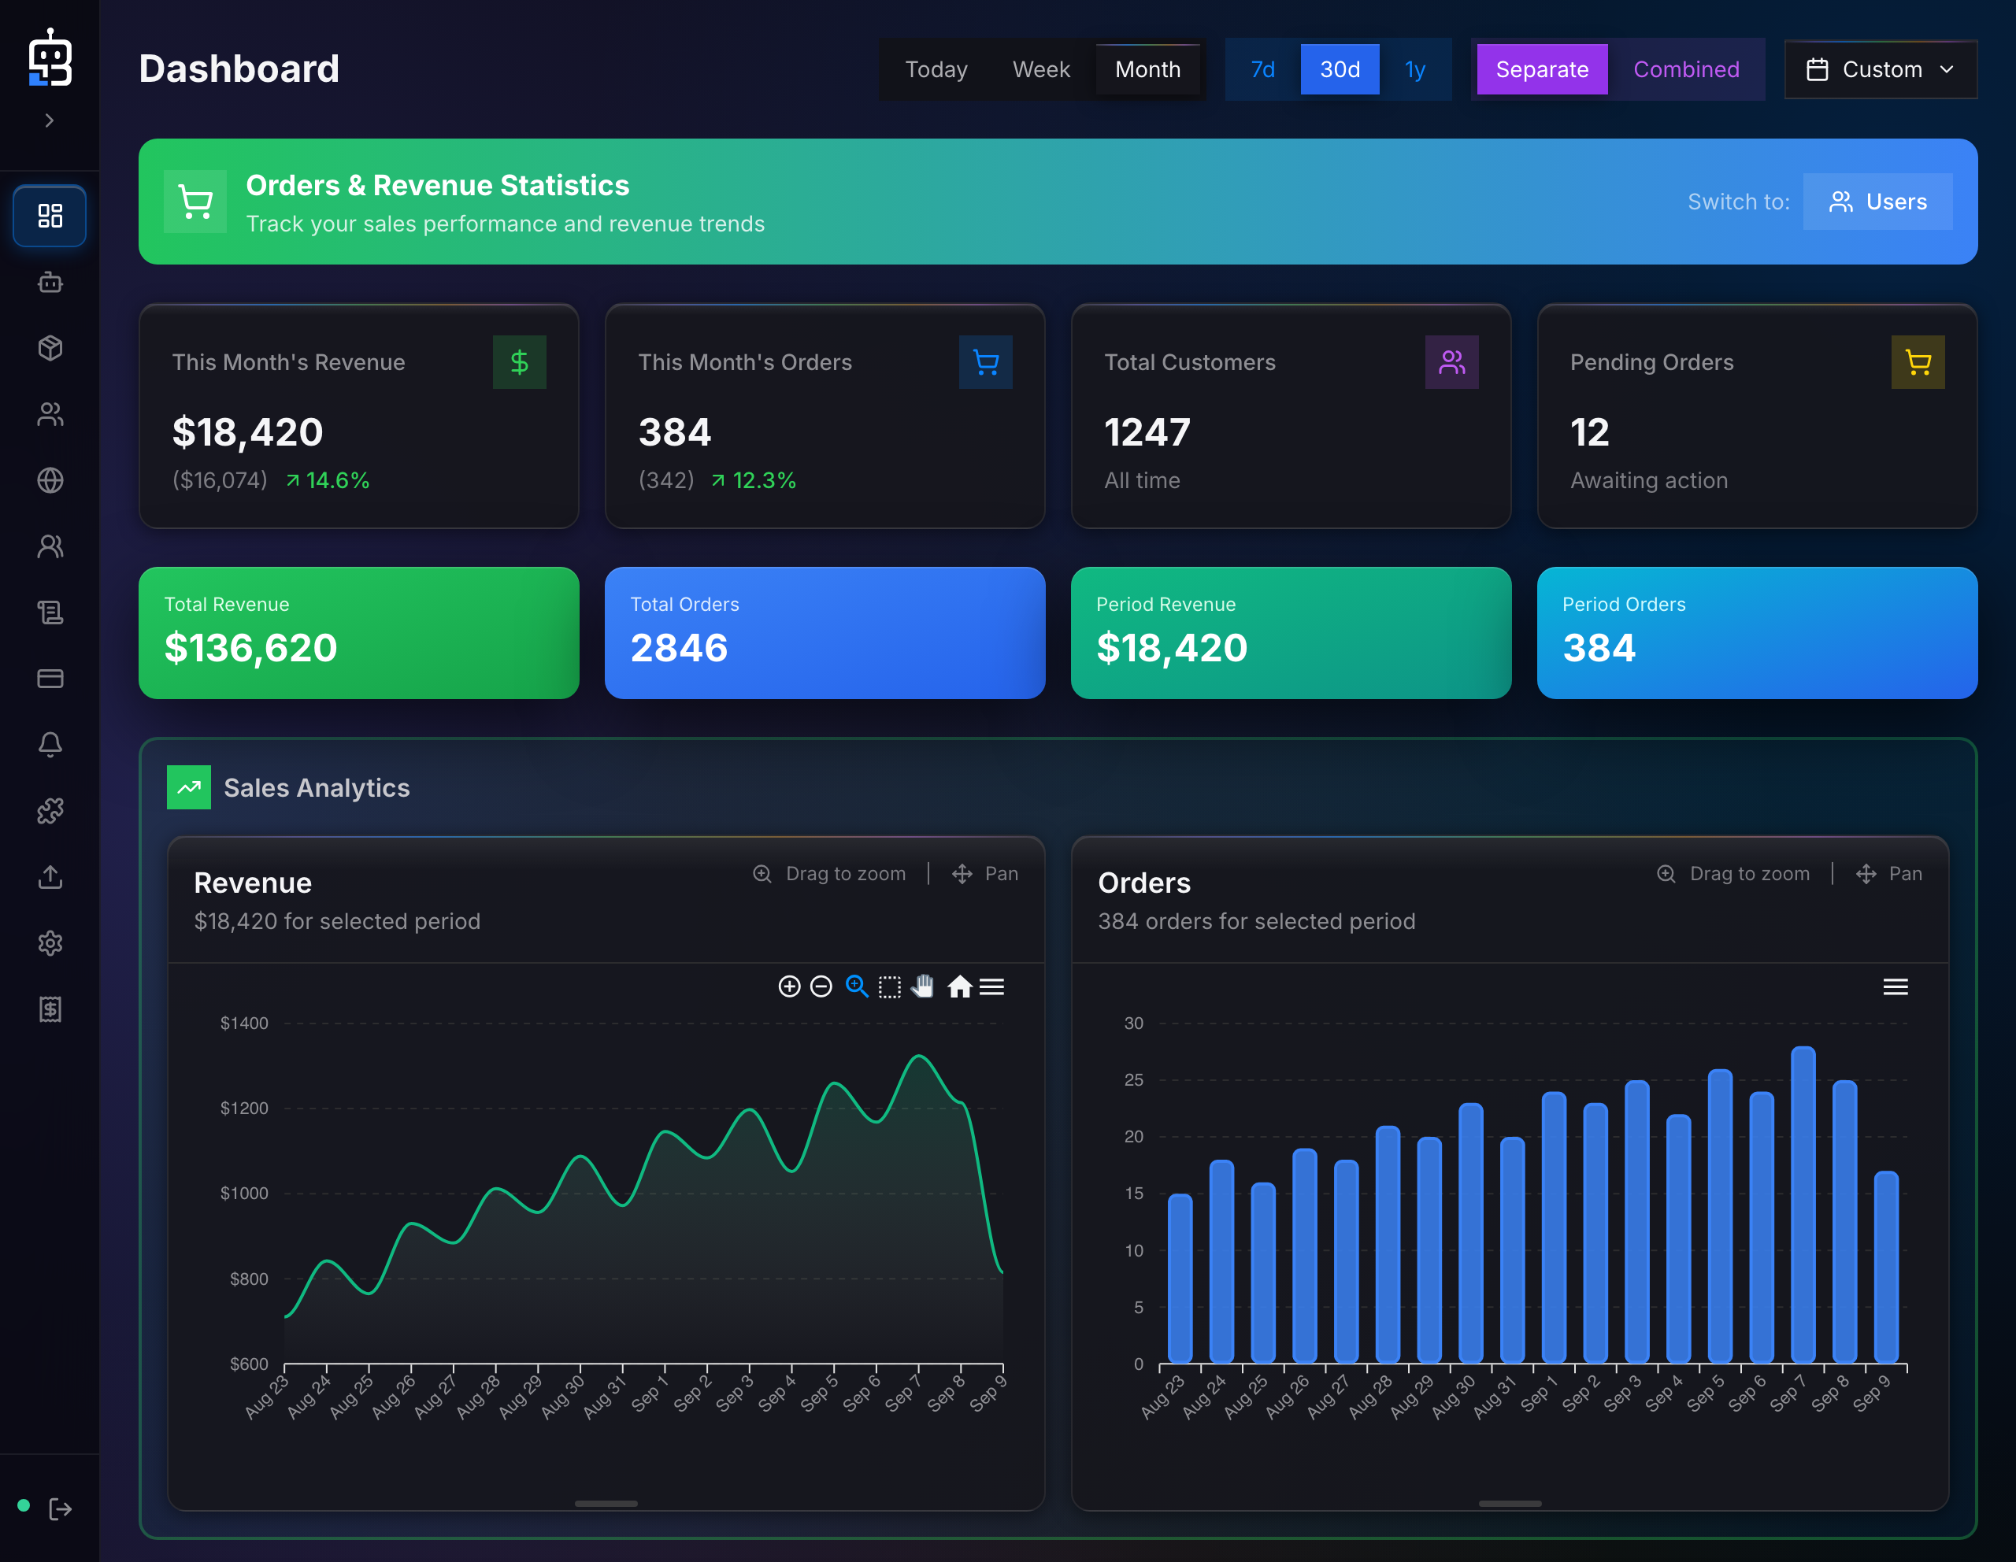Switch to Users statistics
Viewport: 2016px width, 1562px height.
pyautogui.click(x=1877, y=201)
